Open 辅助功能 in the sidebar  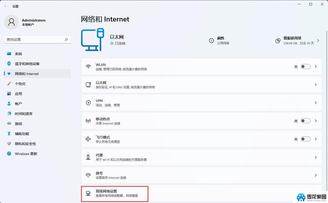pyautogui.click(x=38, y=134)
